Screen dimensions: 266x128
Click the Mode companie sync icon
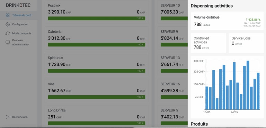tap(8, 33)
